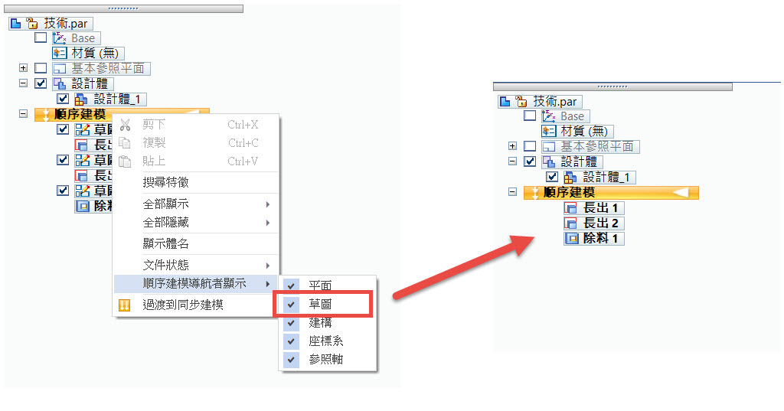This screenshot has width=784, height=411.
Task: Uncheck 設計體_1 checkbox in right tree
Action: (552, 177)
